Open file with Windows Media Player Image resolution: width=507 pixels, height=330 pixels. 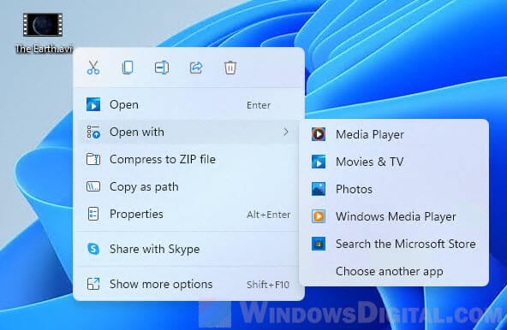point(394,216)
